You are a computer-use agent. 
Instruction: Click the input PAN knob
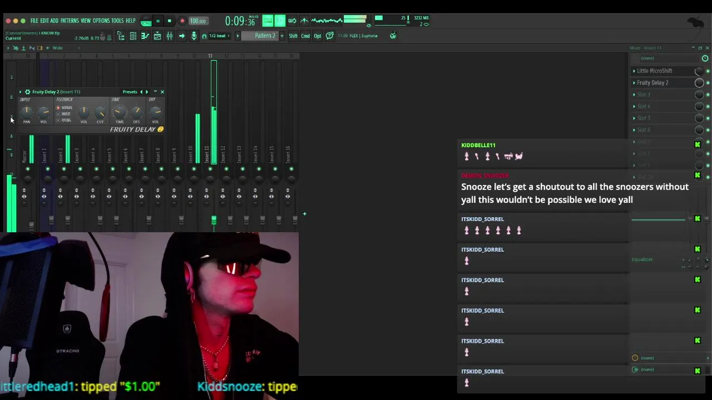point(27,113)
